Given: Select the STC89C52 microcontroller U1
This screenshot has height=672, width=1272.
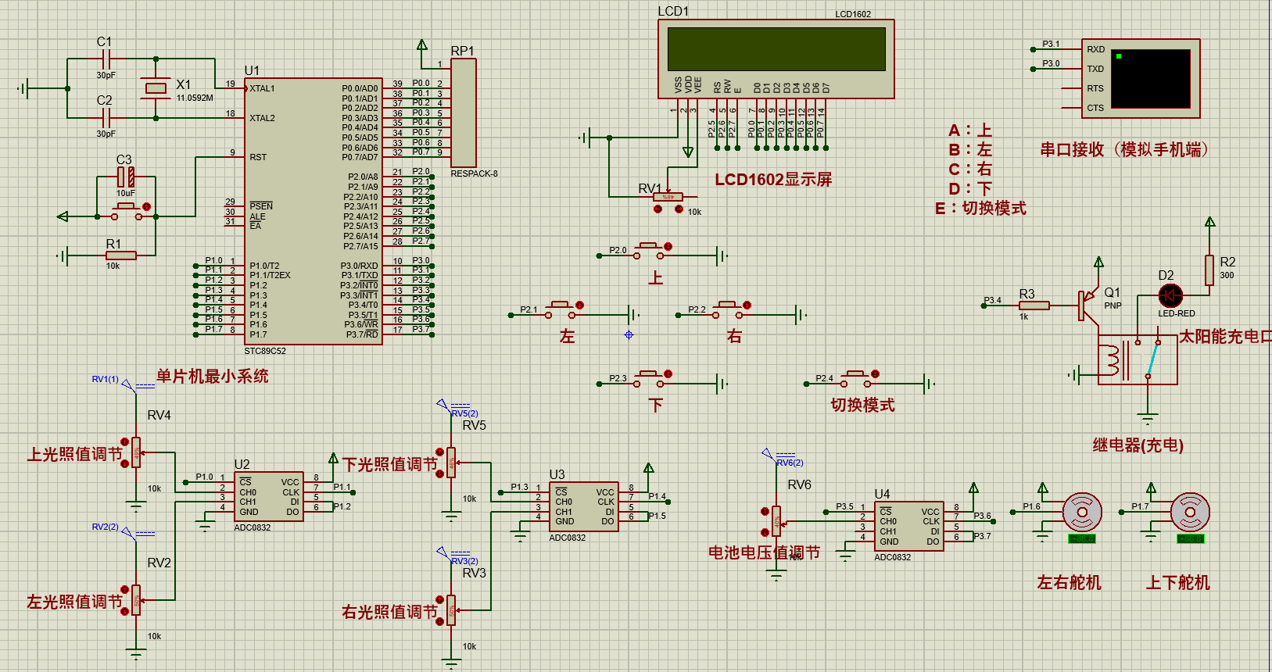Looking at the screenshot, I should [313, 211].
